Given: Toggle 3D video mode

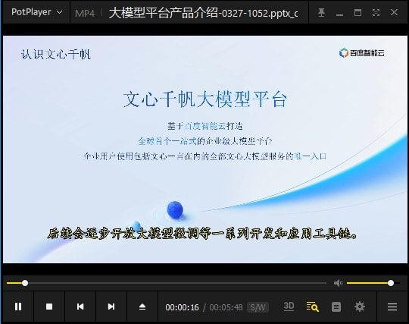Looking at the screenshot, I should tap(289, 307).
